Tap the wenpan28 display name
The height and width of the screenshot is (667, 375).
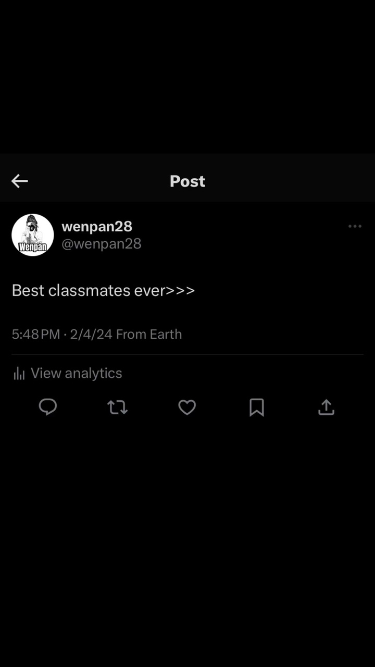97,227
